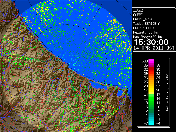
Task: Pick the cyan -7 to -4 dBZ swatch
Action: pos(151,123)
